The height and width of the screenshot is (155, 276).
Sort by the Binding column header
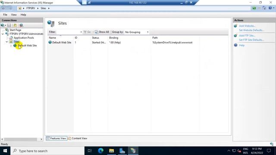(x=114, y=38)
